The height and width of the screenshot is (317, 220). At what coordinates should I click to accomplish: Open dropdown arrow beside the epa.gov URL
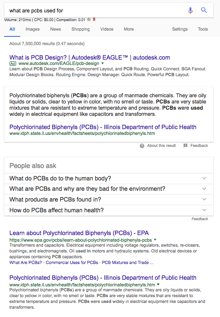click(x=155, y=240)
